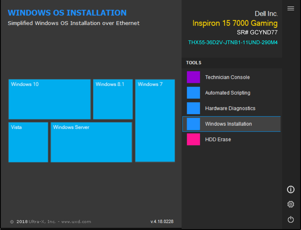The image size is (301, 230).
Task: Click the blue Automated Scripting square
Action: [x=193, y=93]
